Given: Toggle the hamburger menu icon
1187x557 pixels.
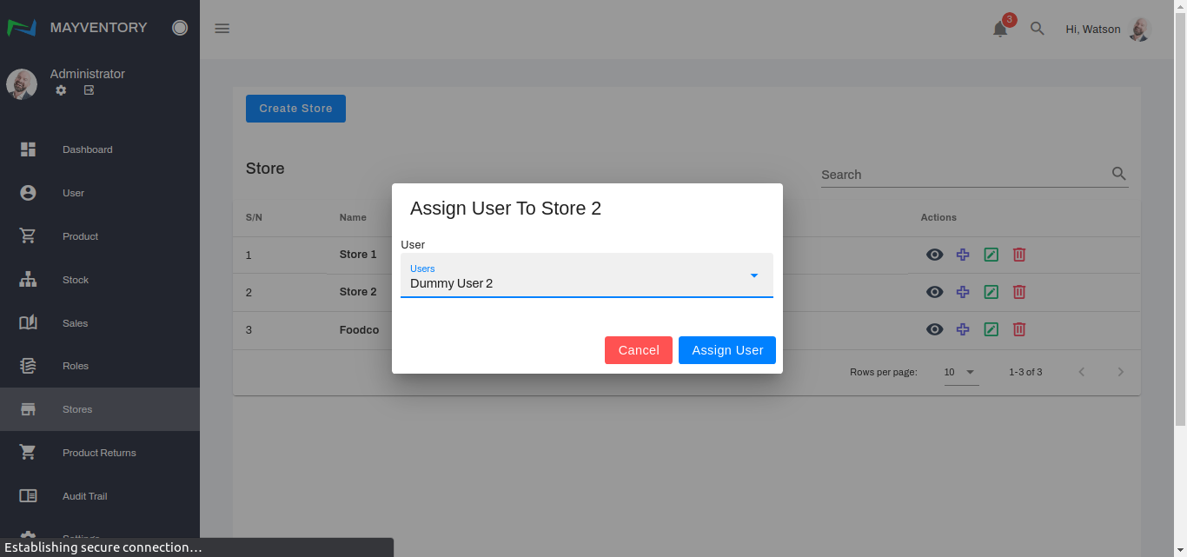Looking at the screenshot, I should click(222, 29).
